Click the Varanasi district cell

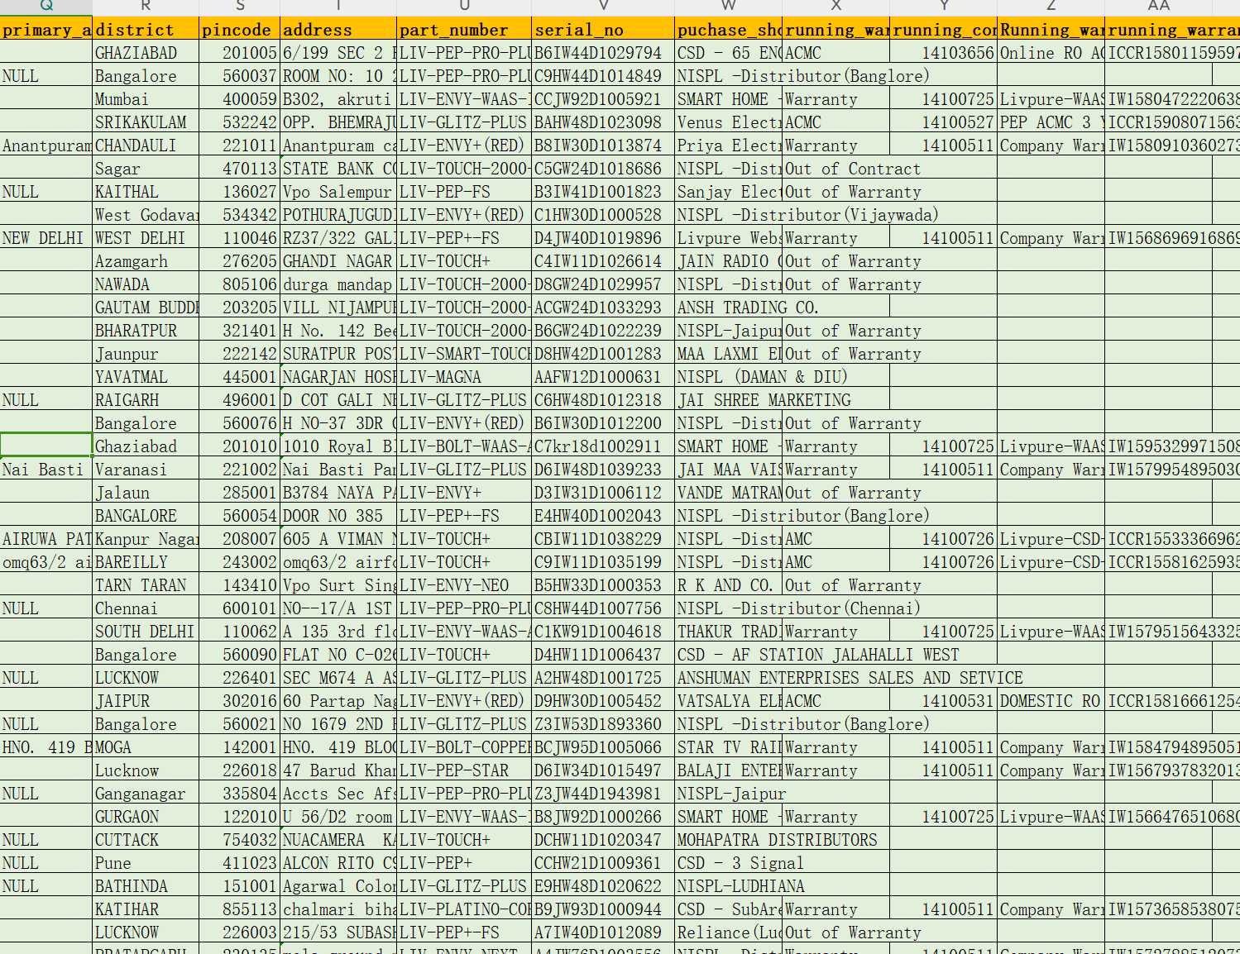tap(146, 470)
